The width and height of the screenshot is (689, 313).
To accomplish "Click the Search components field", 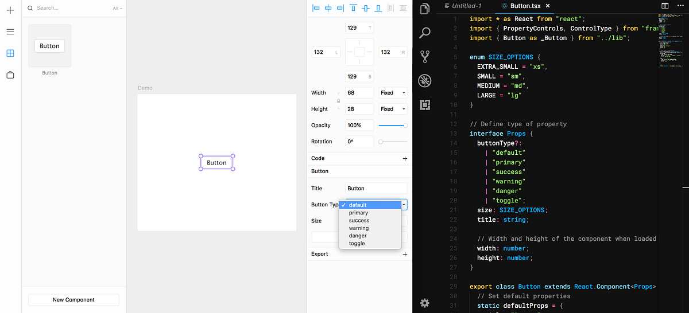I will 69,8.
